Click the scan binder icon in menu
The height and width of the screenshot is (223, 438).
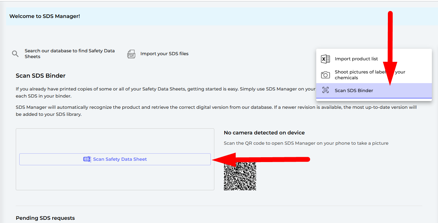tap(325, 90)
